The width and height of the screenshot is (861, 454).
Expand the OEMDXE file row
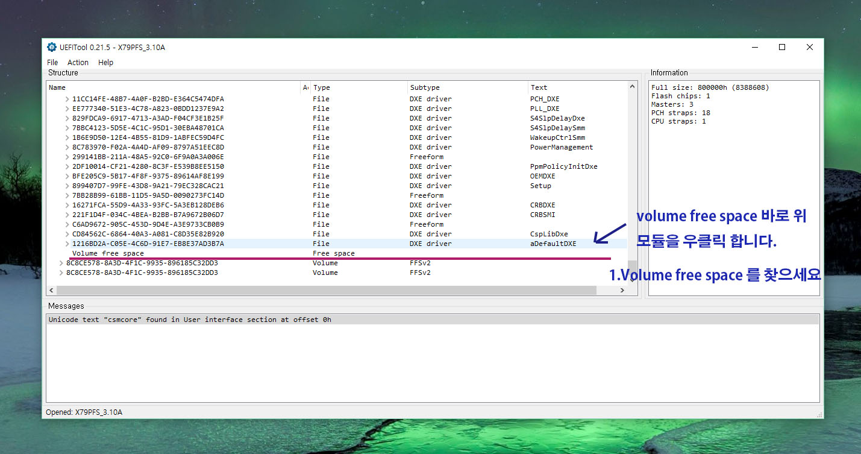67,176
